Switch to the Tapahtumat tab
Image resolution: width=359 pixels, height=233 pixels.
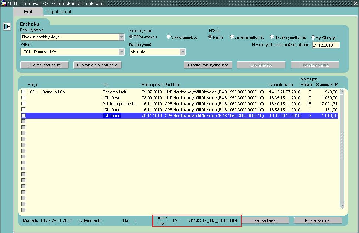tap(59, 12)
